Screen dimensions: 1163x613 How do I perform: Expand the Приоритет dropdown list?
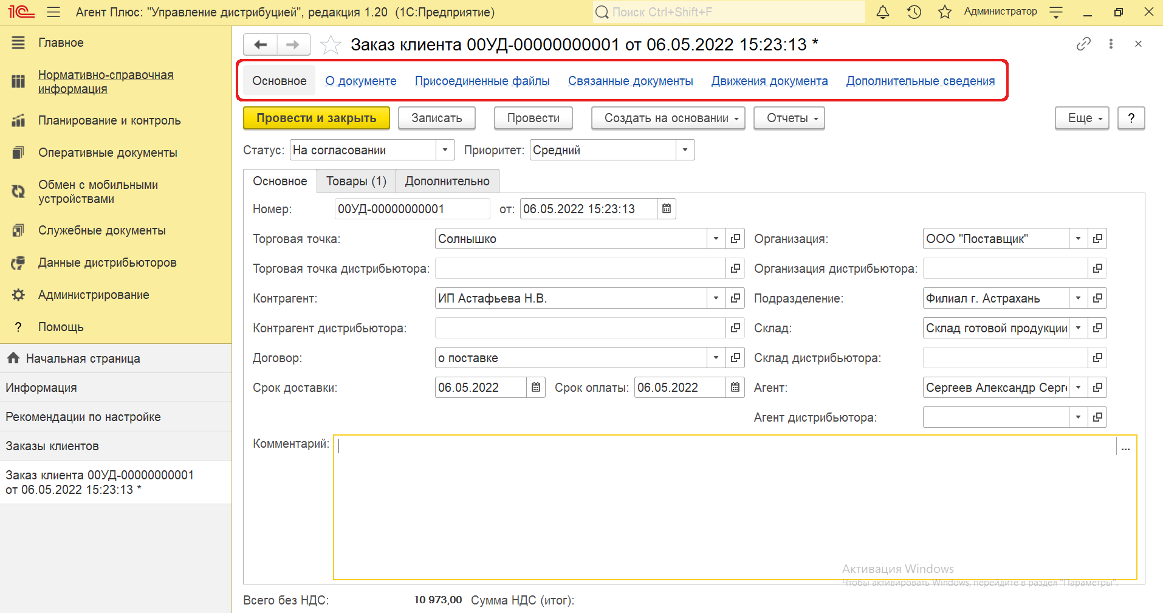coord(685,150)
